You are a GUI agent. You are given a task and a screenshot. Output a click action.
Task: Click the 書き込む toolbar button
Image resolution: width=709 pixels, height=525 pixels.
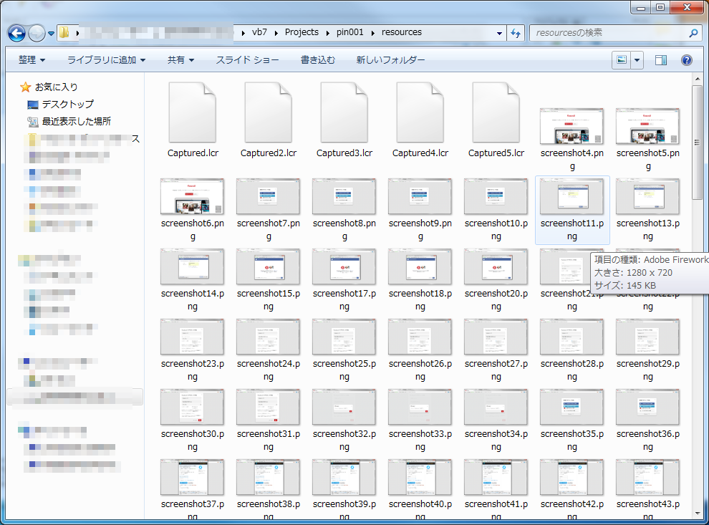(x=317, y=60)
